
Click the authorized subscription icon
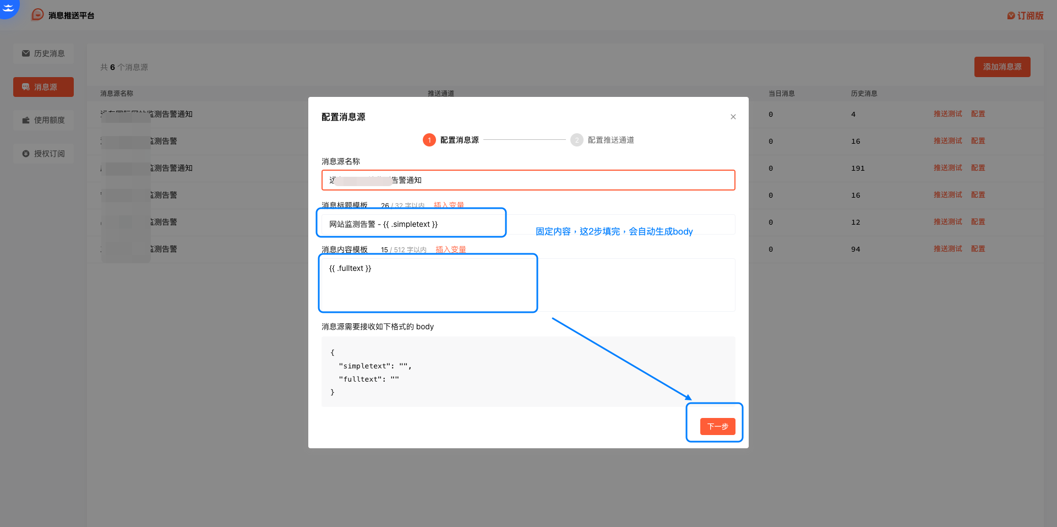[x=26, y=154]
